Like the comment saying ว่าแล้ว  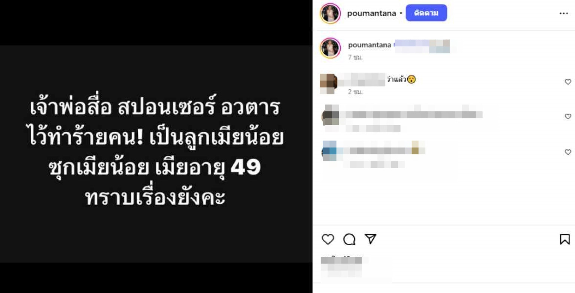pos(568,82)
